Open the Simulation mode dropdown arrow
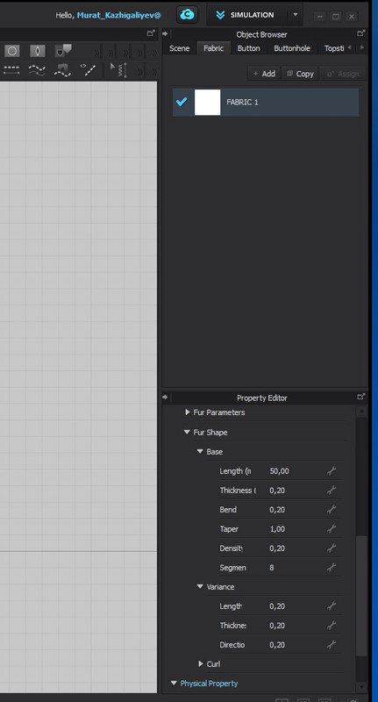This screenshot has height=702, width=378. (296, 15)
